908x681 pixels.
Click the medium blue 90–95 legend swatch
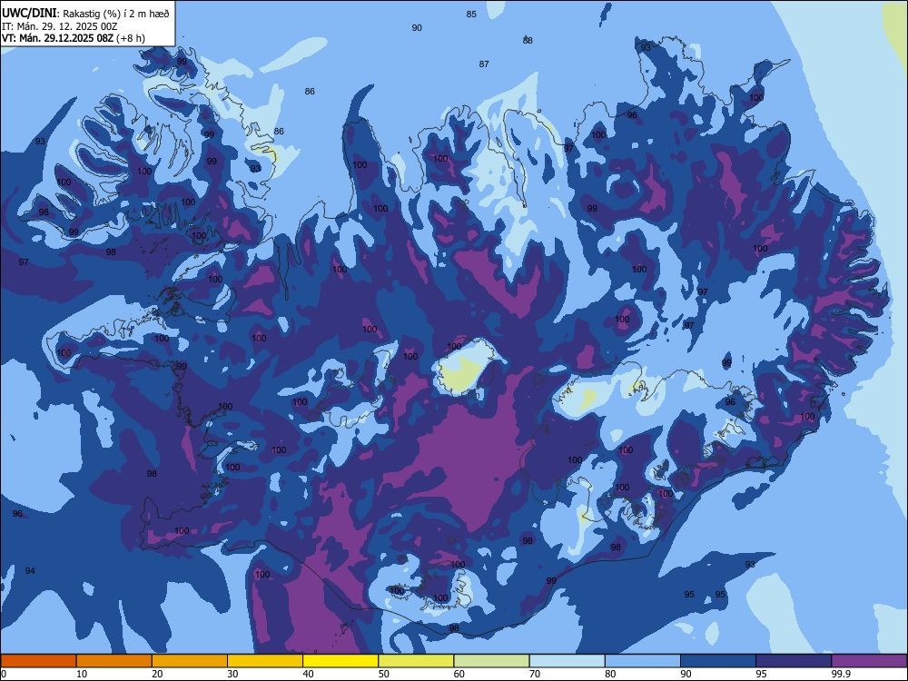[718, 661]
